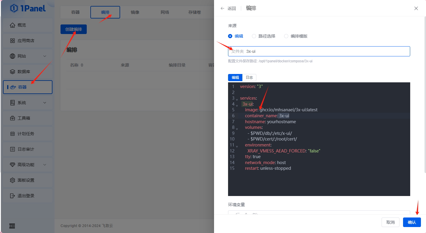Click the 来源 column header
The width and height of the screenshot is (426, 233).
click(125, 65)
